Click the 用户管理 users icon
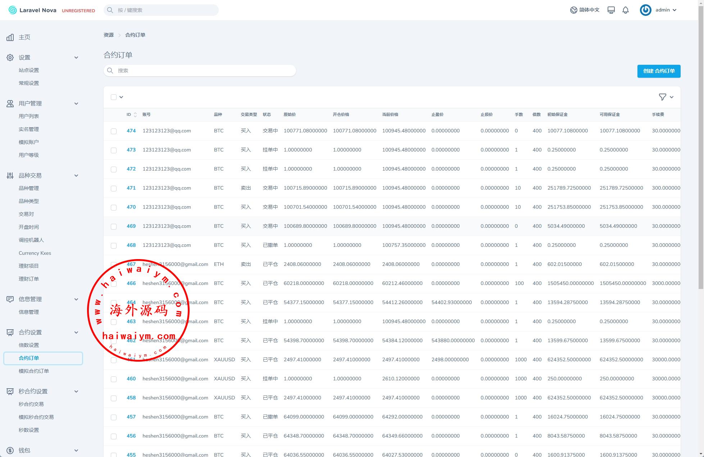 [x=10, y=104]
